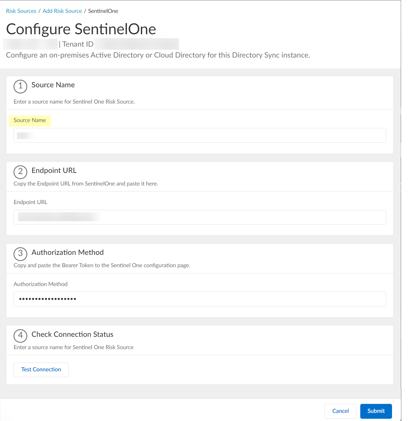
Task: Click into the Endpoint URL text field
Action: click(200, 217)
